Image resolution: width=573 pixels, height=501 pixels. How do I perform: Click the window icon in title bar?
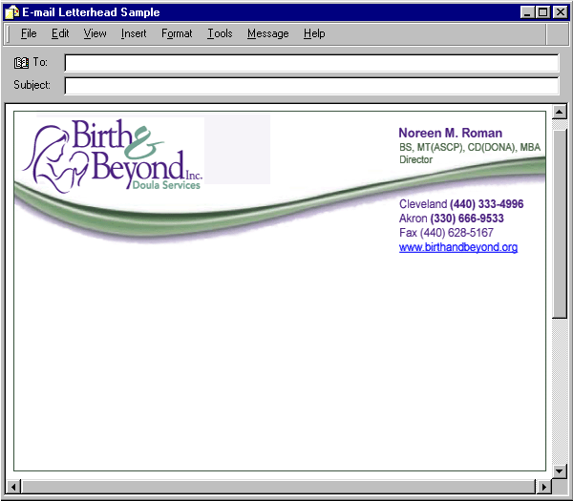coord(11,12)
